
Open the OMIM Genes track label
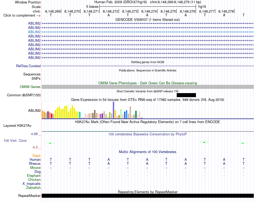[30, 87]
